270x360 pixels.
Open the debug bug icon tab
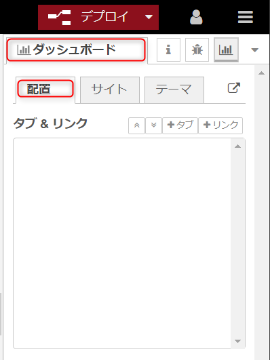point(197,49)
